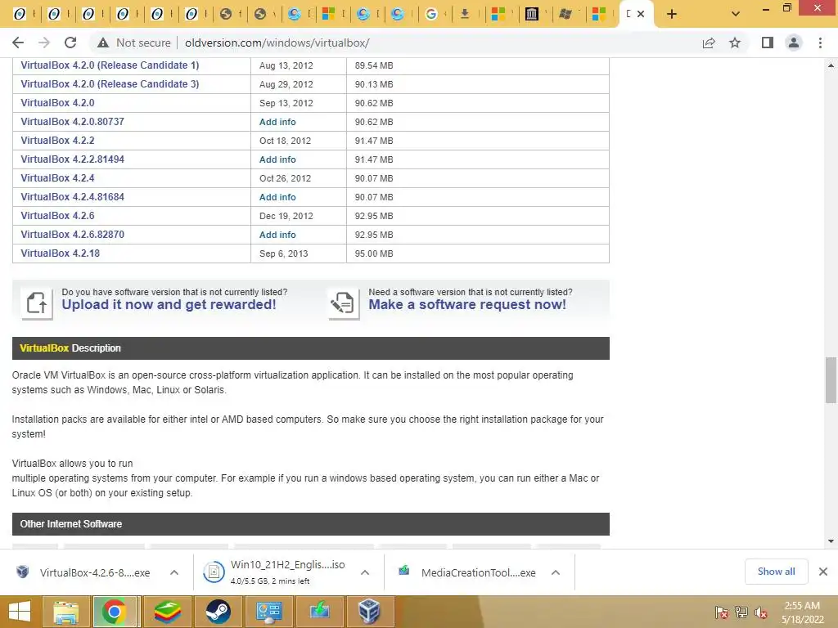This screenshot has height=628, width=838.
Task: Open the Chrome profile avatar
Action: click(x=794, y=43)
